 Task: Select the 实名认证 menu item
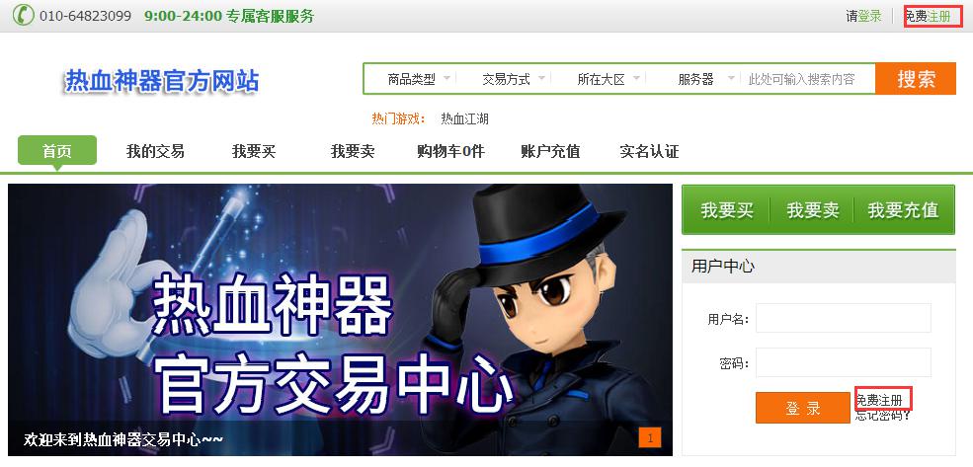click(649, 151)
